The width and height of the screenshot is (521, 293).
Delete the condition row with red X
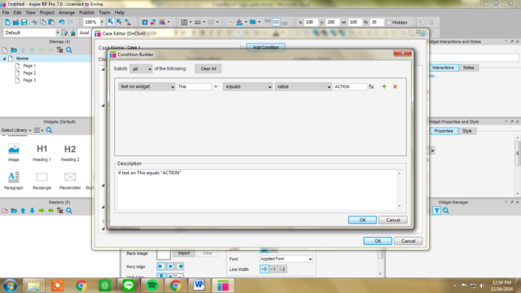pyautogui.click(x=395, y=86)
